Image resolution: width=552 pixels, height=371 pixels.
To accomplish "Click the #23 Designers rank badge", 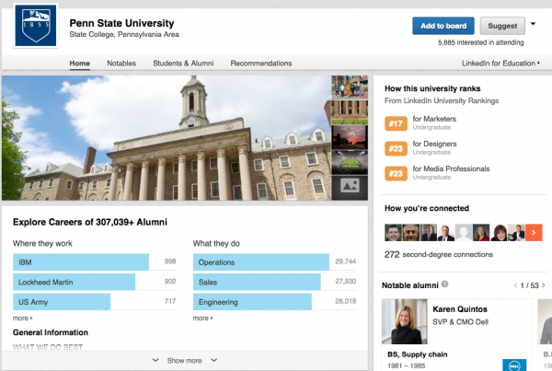I will coord(396,148).
